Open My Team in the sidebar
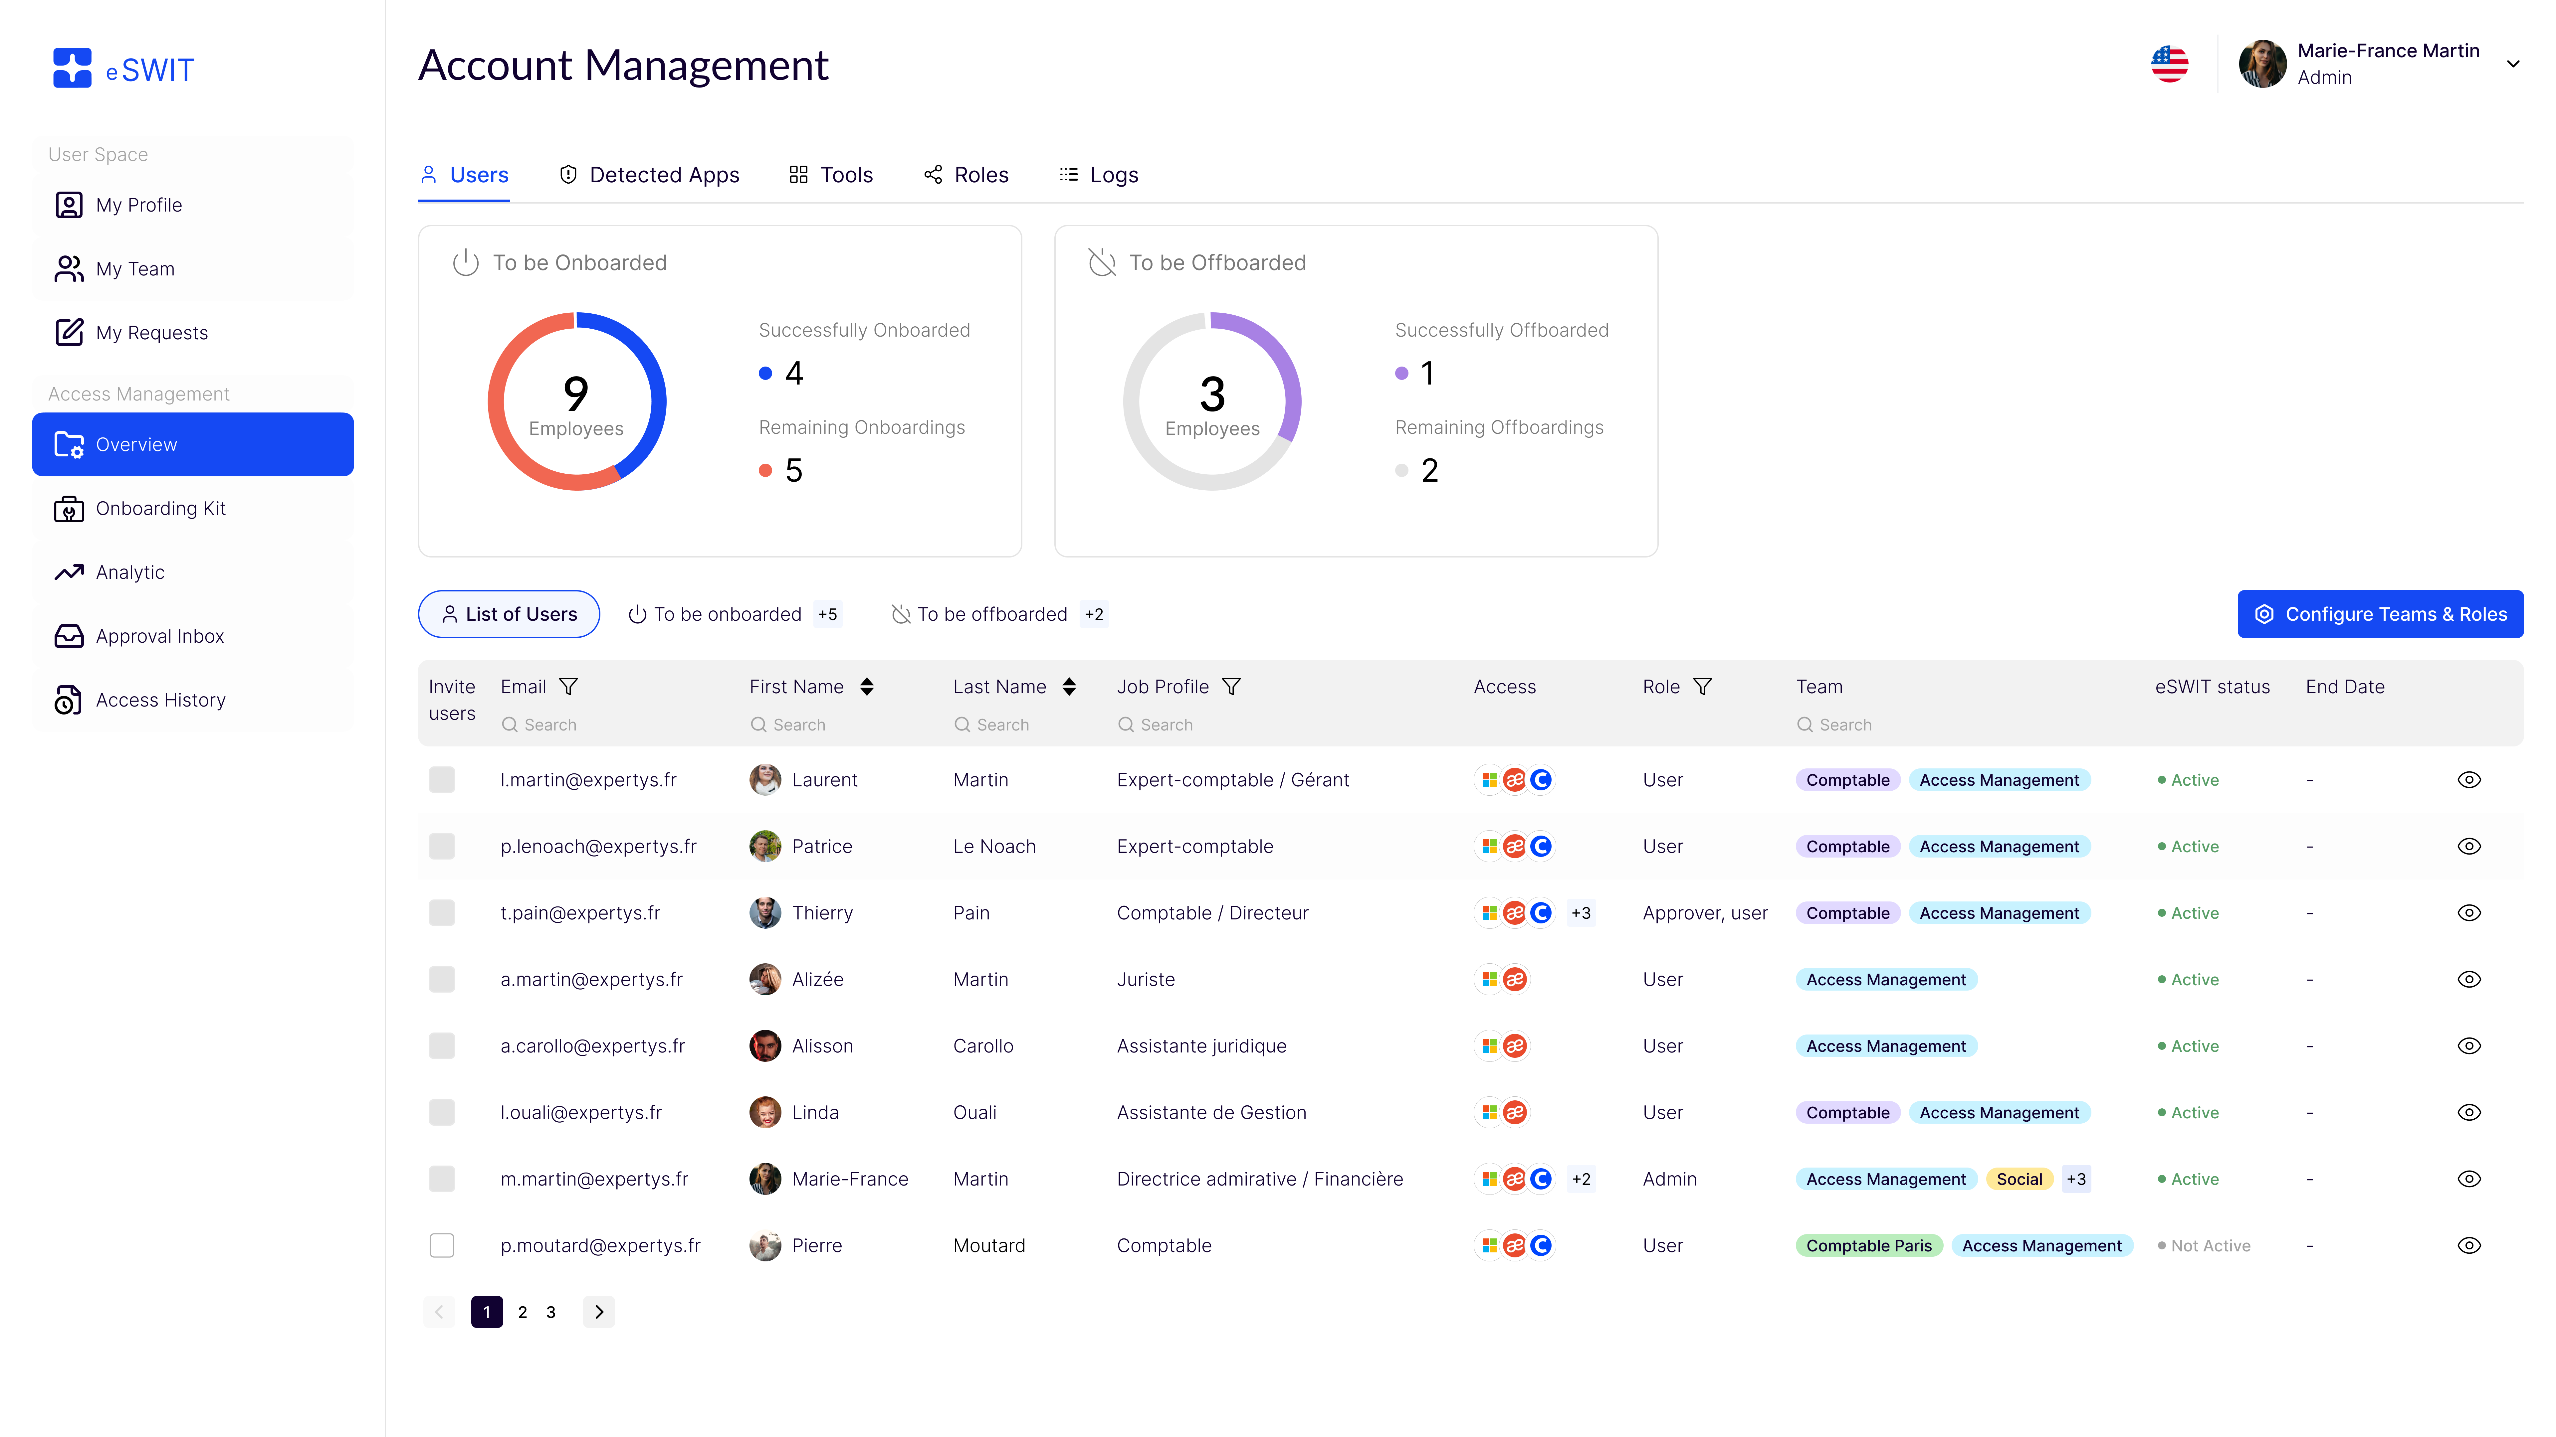 (192, 269)
